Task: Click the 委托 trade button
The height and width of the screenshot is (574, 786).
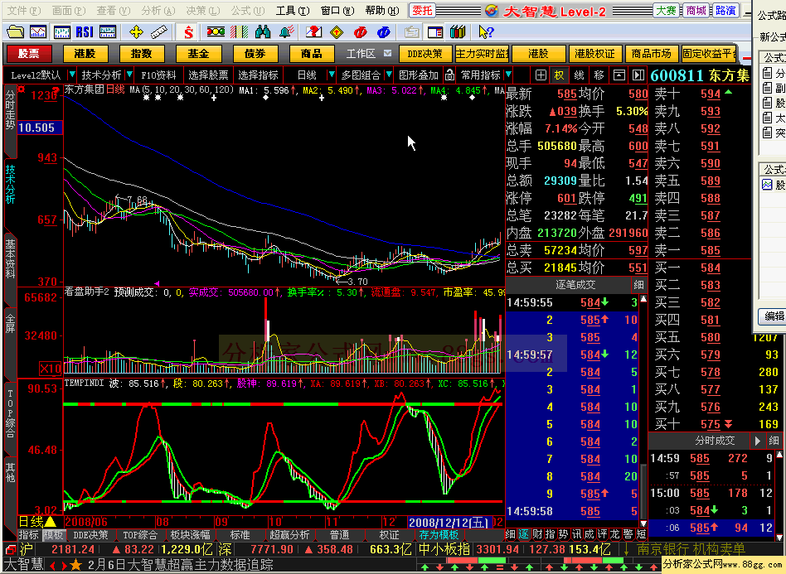Action: (x=423, y=11)
